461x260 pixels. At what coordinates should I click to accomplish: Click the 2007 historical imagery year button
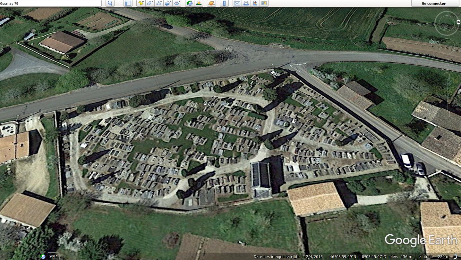53,256
